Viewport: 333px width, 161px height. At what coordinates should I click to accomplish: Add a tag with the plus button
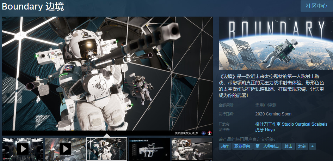coord(313,146)
